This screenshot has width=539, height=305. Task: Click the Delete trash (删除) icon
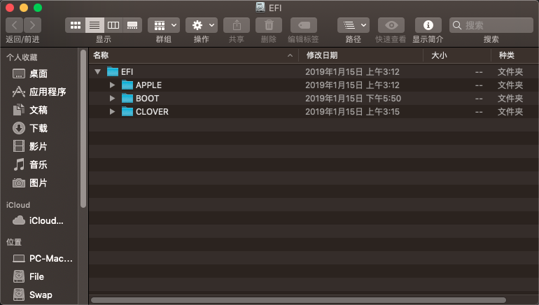coord(269,25)
